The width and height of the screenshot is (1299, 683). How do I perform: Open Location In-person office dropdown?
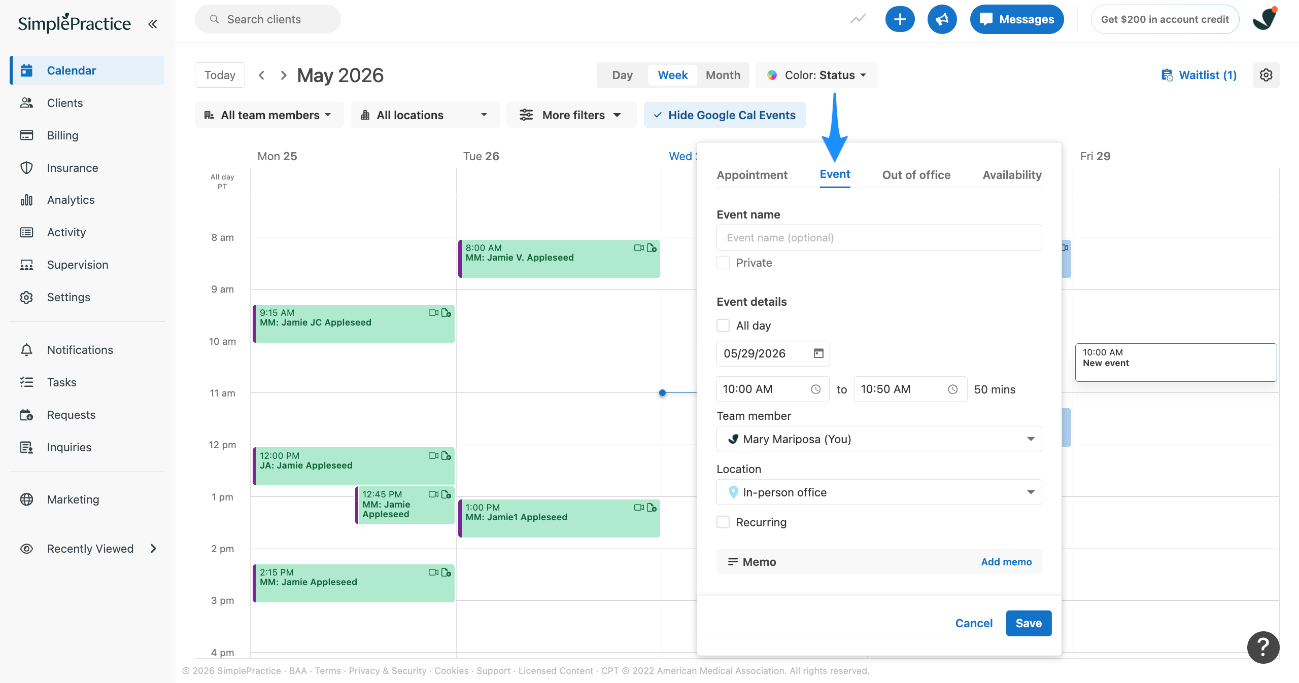[x=879, y=492]
